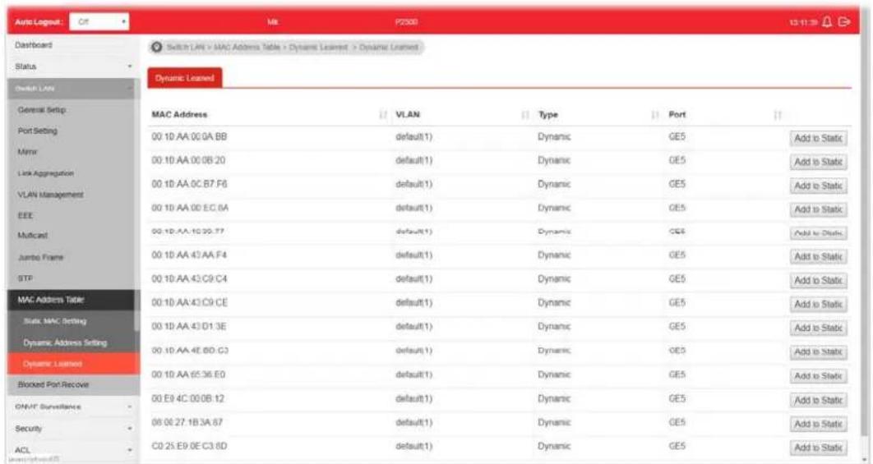
Task: Click MAC address 00:E0:4C:00:0B:12 cell
Action: point(188,398)
